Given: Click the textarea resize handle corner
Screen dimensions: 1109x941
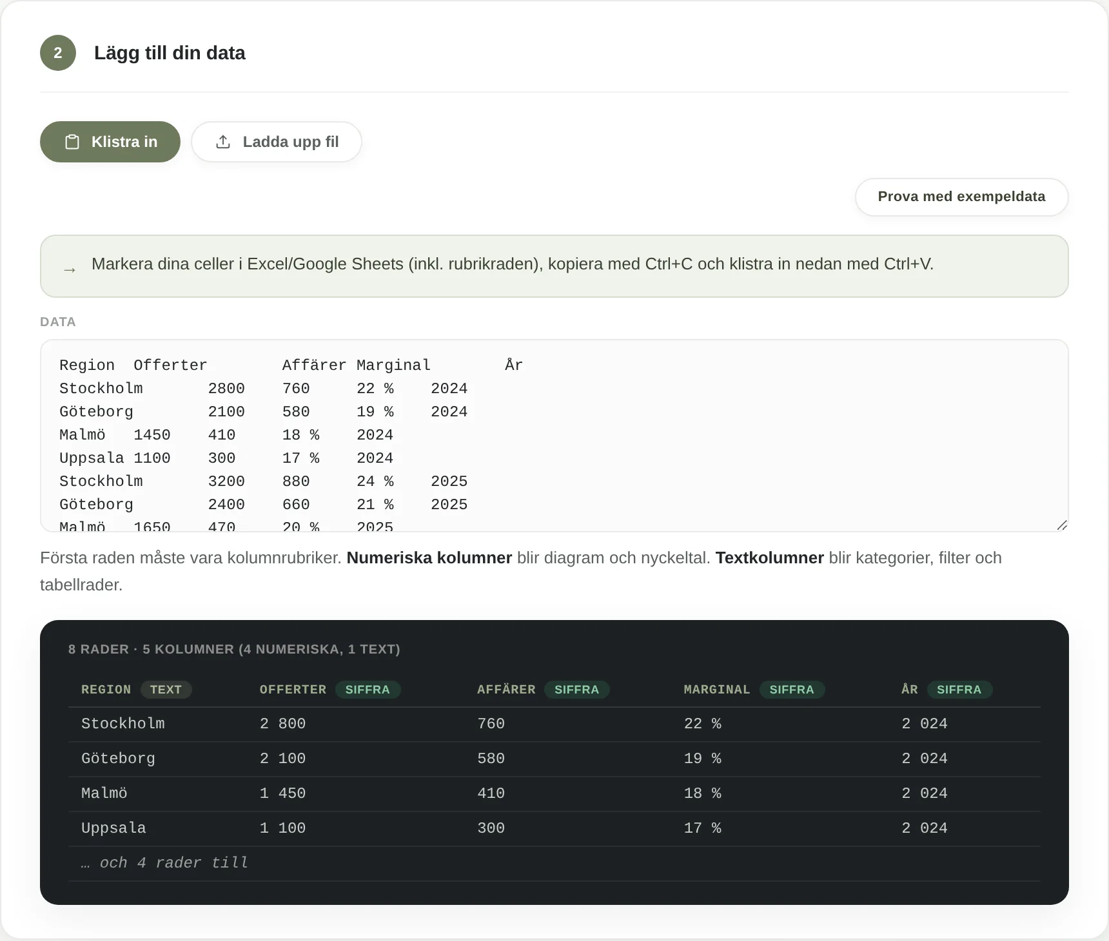Looking at the screenshot, I should point(1062,525).
